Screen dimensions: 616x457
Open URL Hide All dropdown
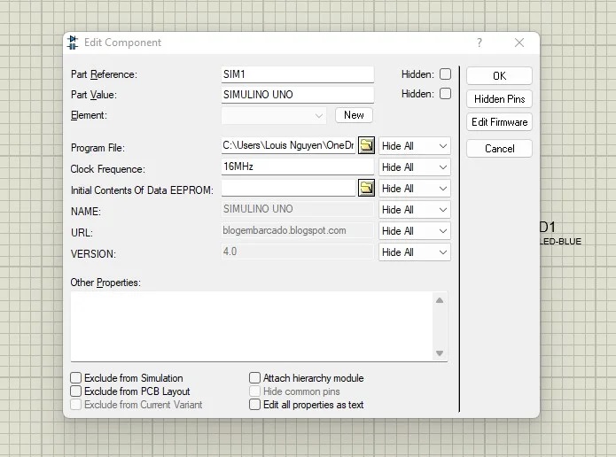coord(415,231)
